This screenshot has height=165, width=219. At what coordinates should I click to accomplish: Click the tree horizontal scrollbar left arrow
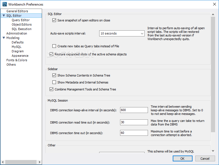click(x=3, y=162)
